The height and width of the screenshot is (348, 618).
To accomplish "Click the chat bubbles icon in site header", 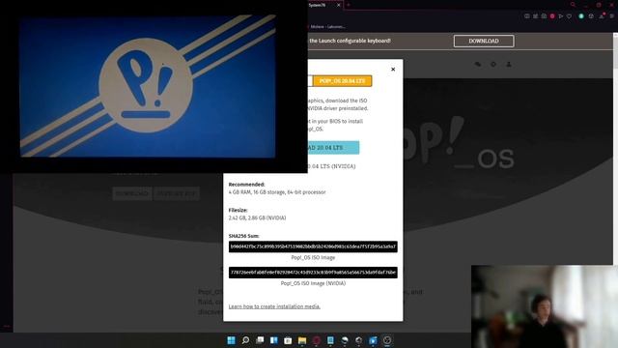I will click(x=478, y=64).
